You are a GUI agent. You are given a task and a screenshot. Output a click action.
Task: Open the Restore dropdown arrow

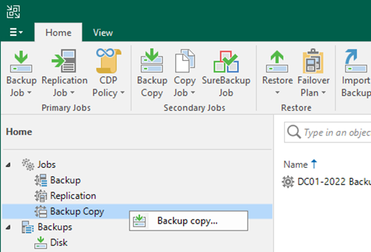click(278, 93)
